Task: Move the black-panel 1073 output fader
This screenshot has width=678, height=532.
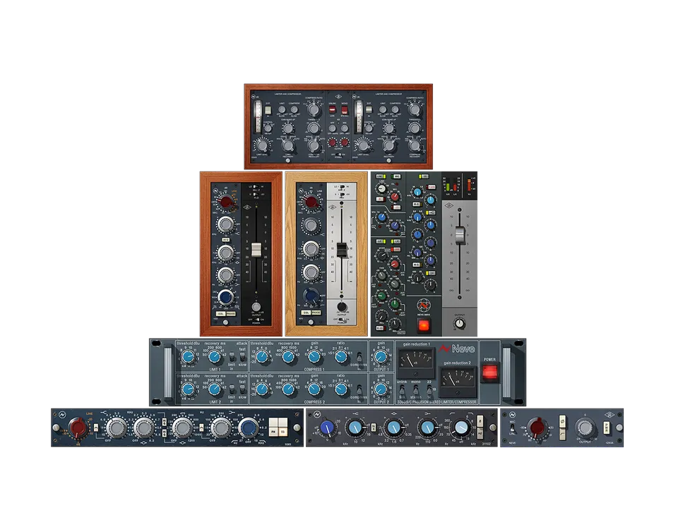Action: click(256, 250)
